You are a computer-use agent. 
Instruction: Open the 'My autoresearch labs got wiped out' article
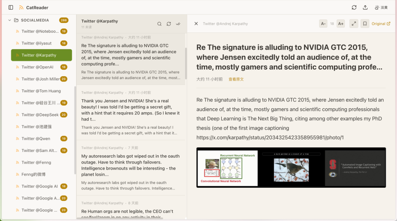pyautogui.click(x=131, y=168)
